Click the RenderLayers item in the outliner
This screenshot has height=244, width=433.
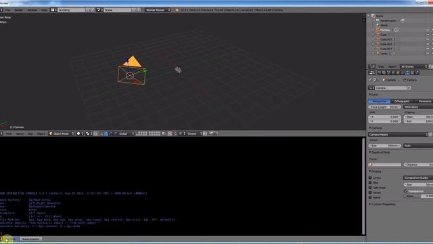tap(388, 20)
